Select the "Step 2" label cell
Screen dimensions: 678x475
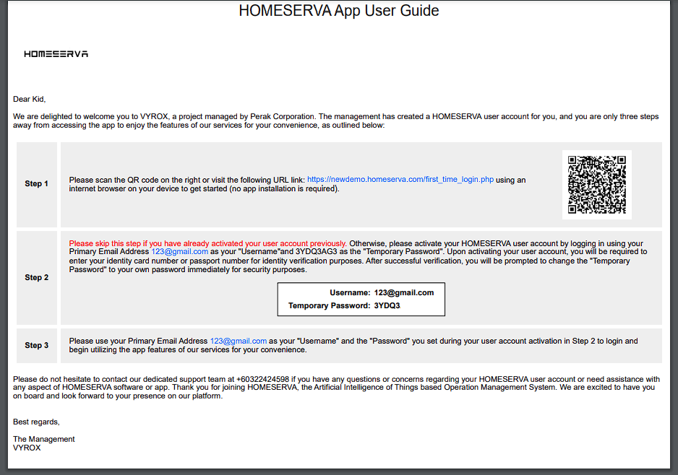[x=37, y=278]
